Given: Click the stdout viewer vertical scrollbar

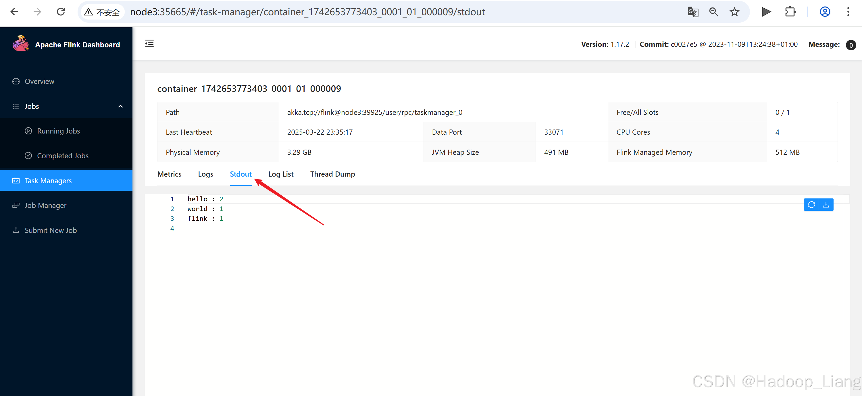Looking at the screenshot, I should coord(846,294).
